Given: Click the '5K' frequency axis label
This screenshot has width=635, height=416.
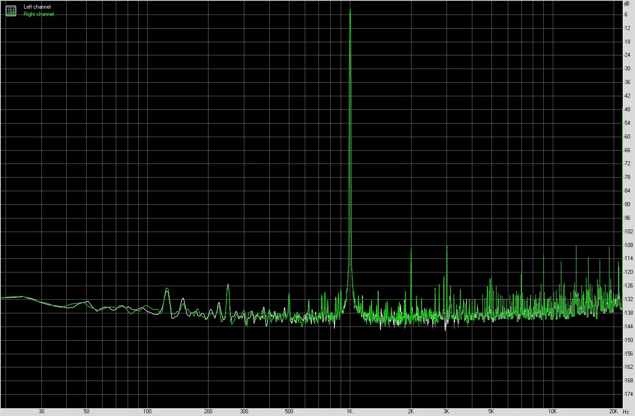Looking at the screenshot, I should (491, 411).
